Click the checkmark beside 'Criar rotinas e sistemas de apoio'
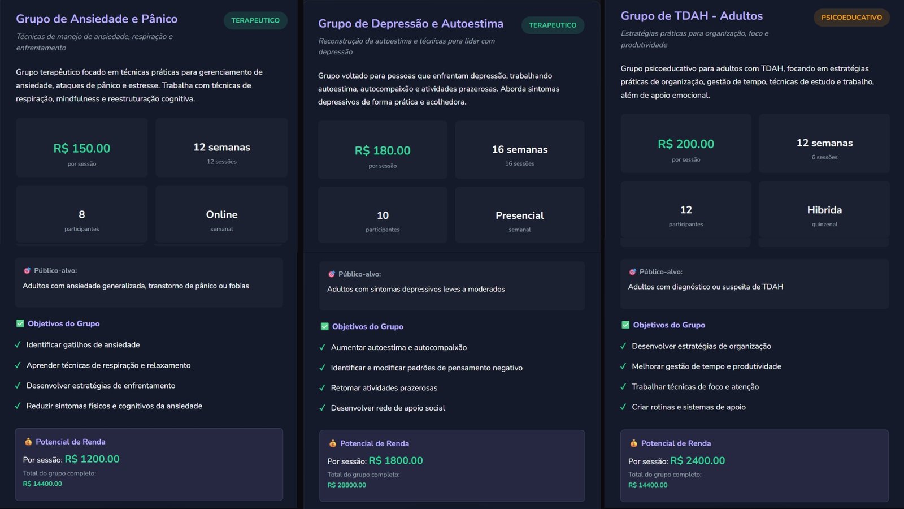Viewport: 904px width, 509px height. (x=624, y=407)
